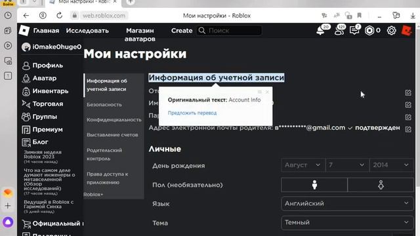Edit the parent email via pencil icon
This screenshot has height=236, width=420.
tap(408, 129)
